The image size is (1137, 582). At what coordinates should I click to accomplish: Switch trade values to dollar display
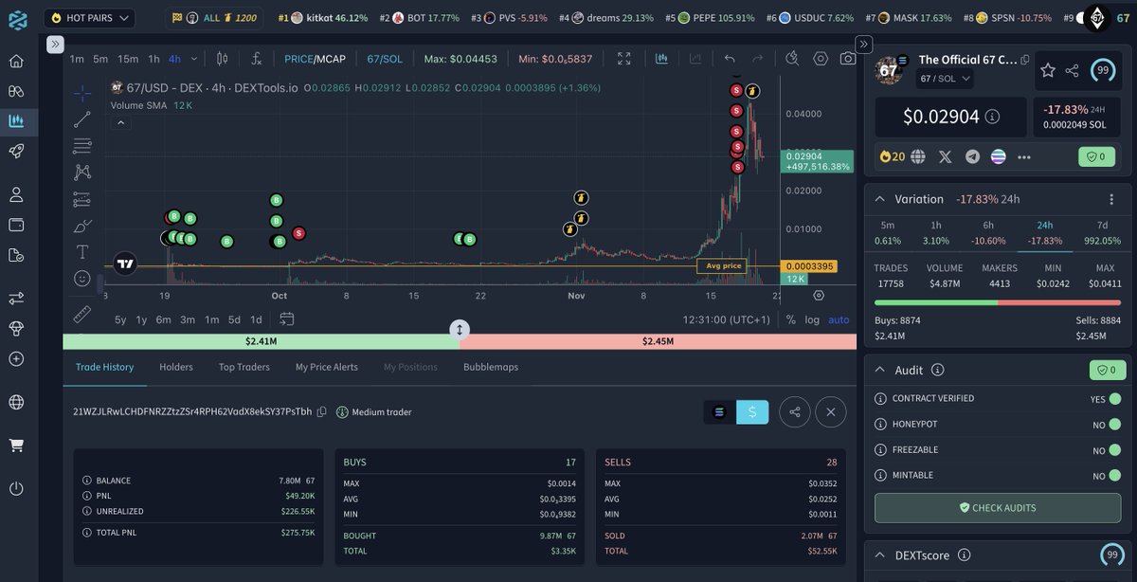(x=752, y=411)
